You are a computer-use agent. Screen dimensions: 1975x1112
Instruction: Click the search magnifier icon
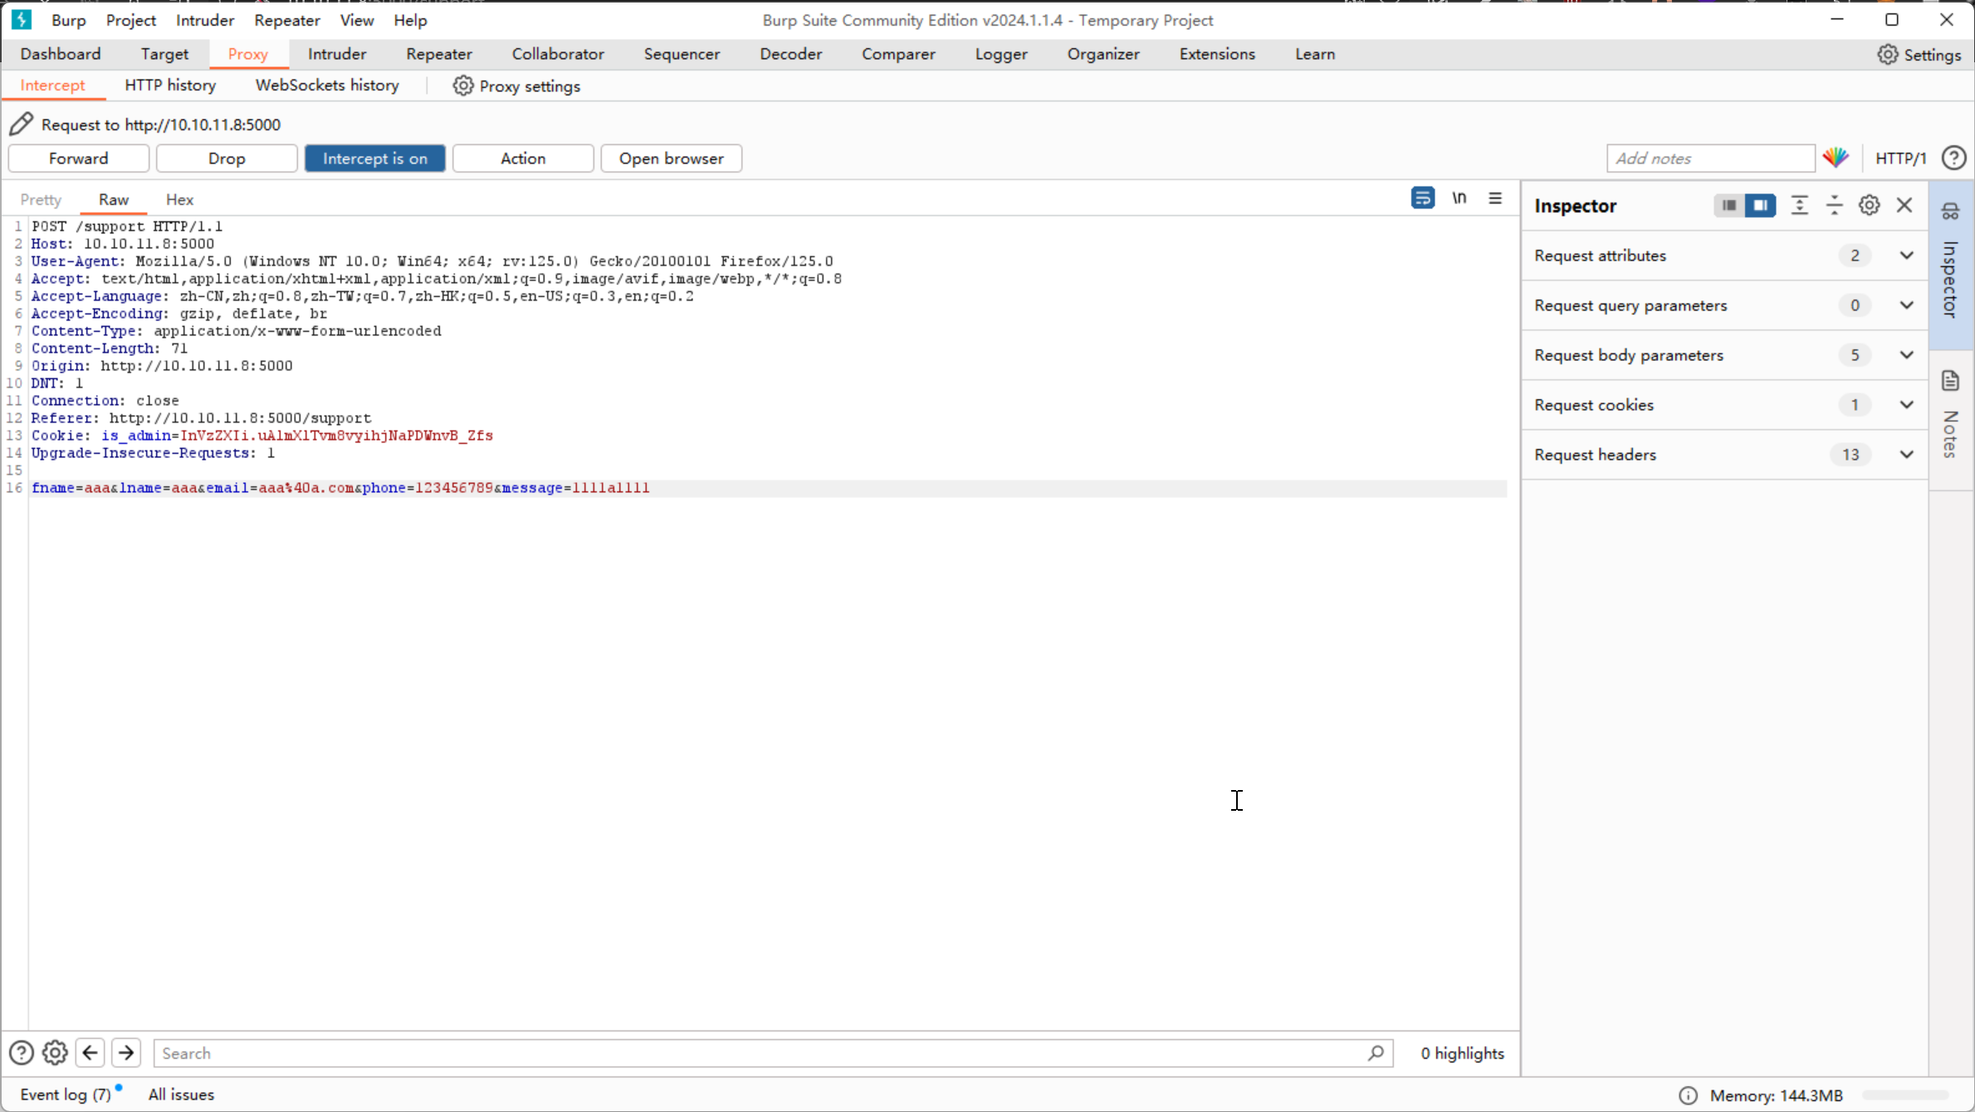coord(1375,1052)
